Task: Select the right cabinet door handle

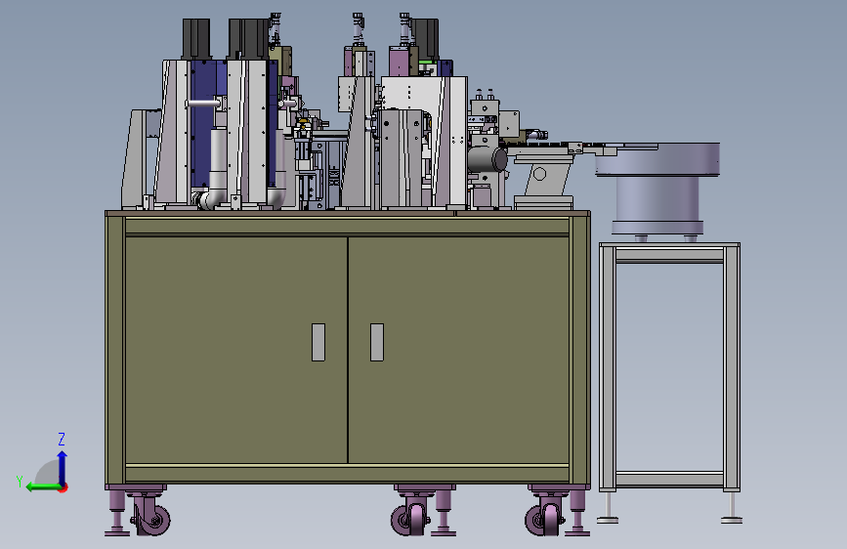Action: click(377, 342)
